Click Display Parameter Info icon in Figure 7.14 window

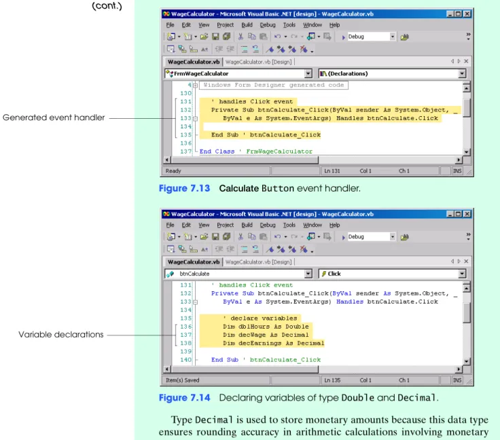[182, 249]
